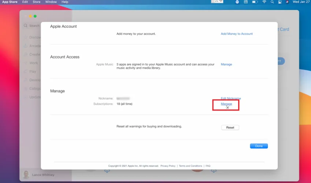Click the blue Done button
The image size is (311, 183).
(x=259, y=146)
